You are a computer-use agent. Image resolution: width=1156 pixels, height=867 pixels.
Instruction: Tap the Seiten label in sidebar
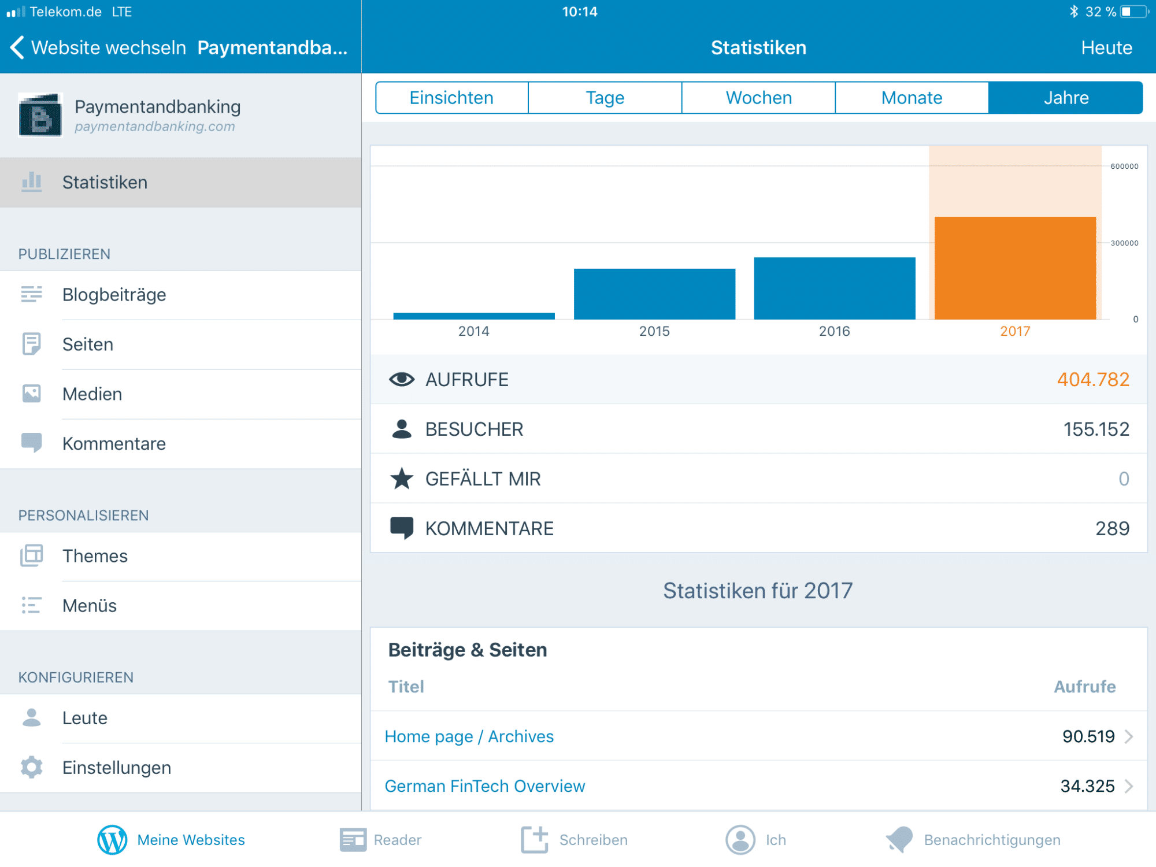[x=88, y=344]
